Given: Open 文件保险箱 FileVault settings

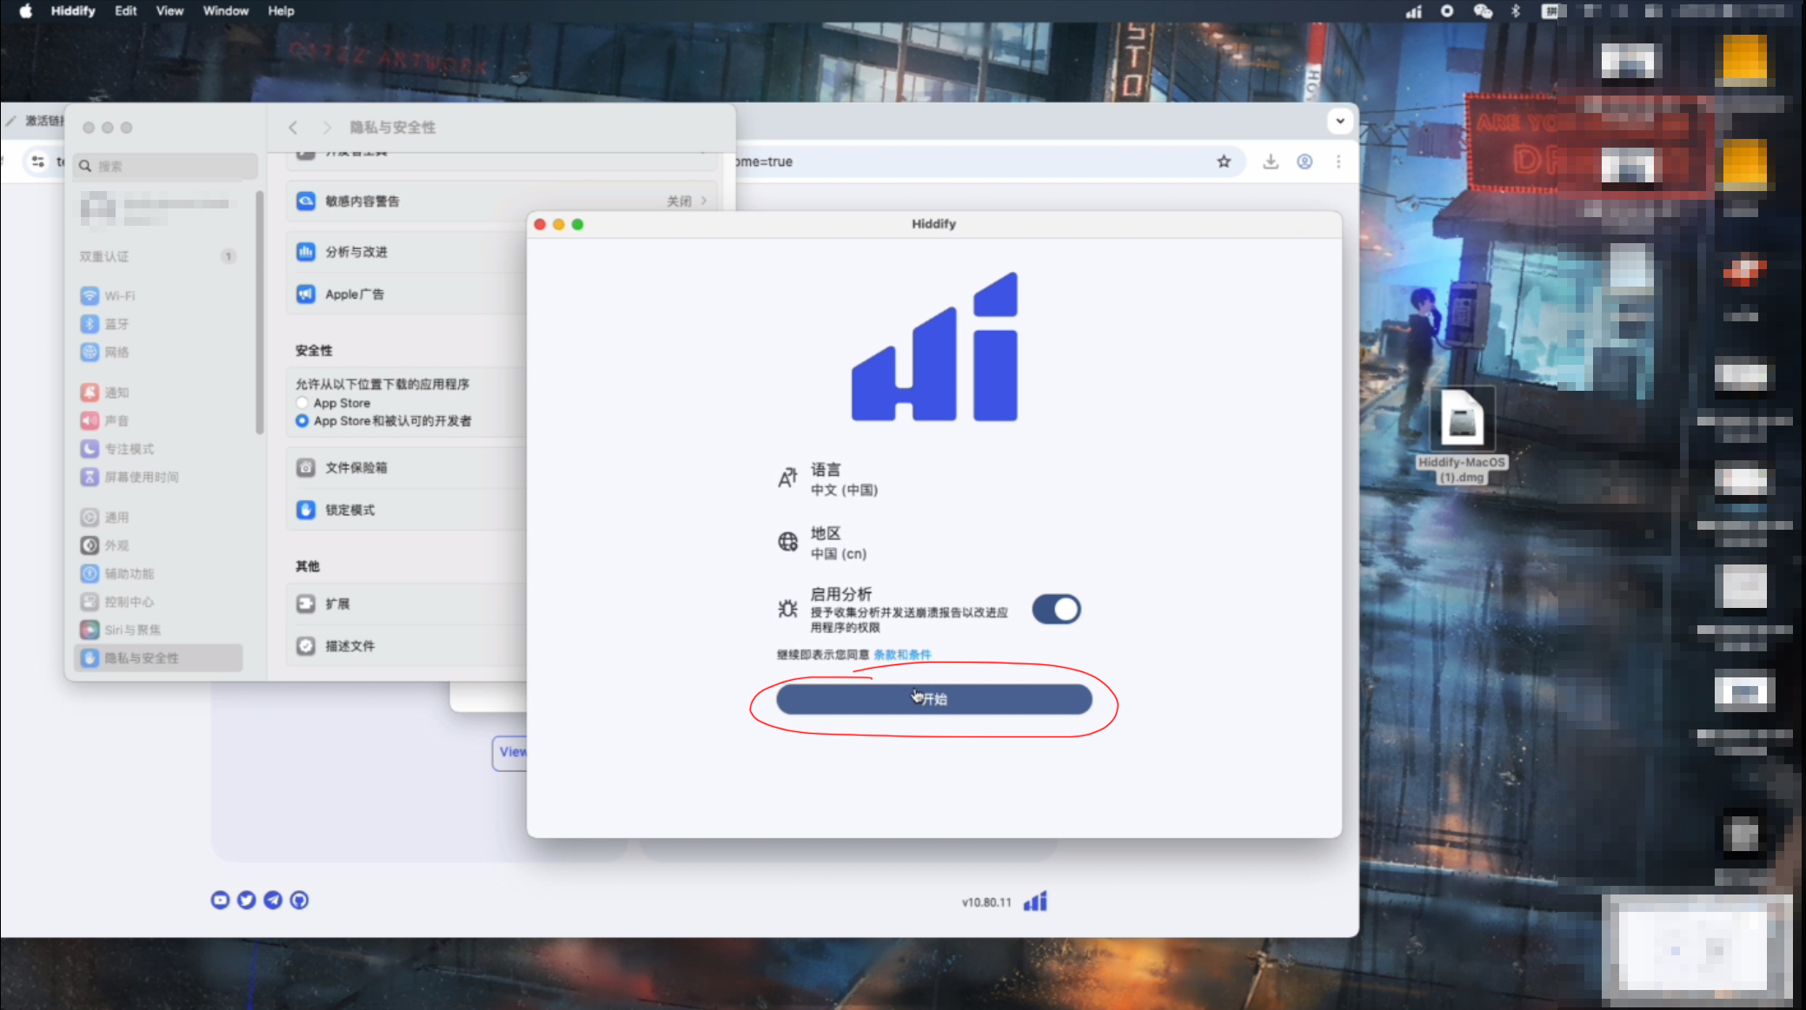Looking at the screenshot, I should point(407,467).
